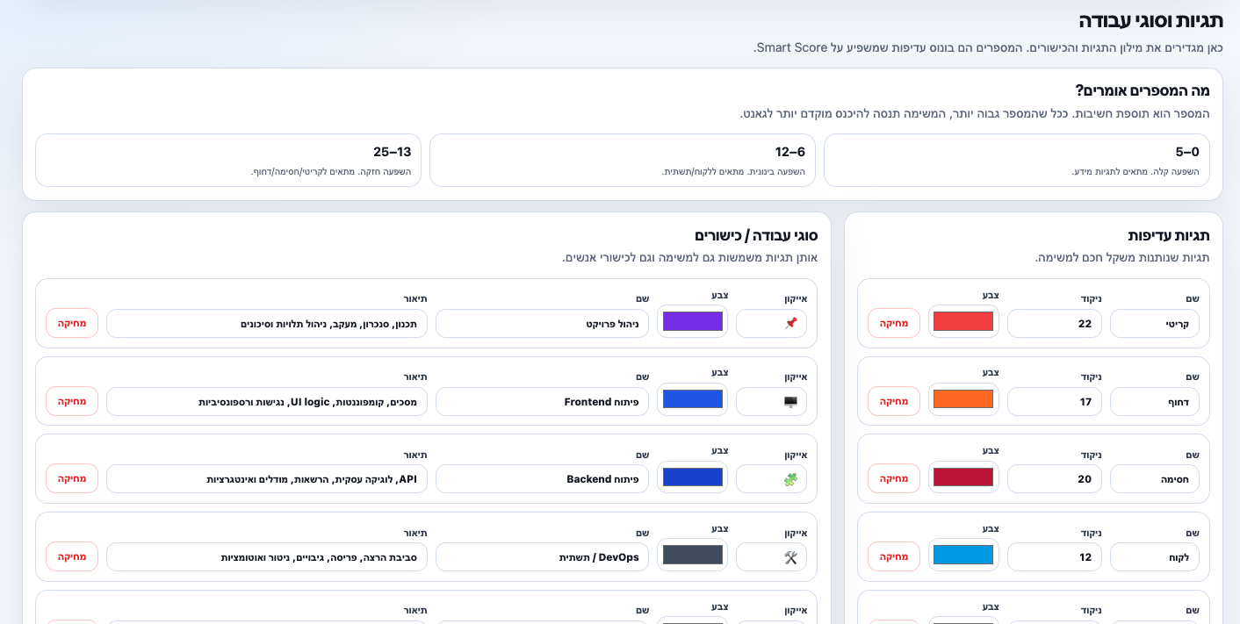
Task: Edit the score field with value 22
Action: (x=1055, y=323)
